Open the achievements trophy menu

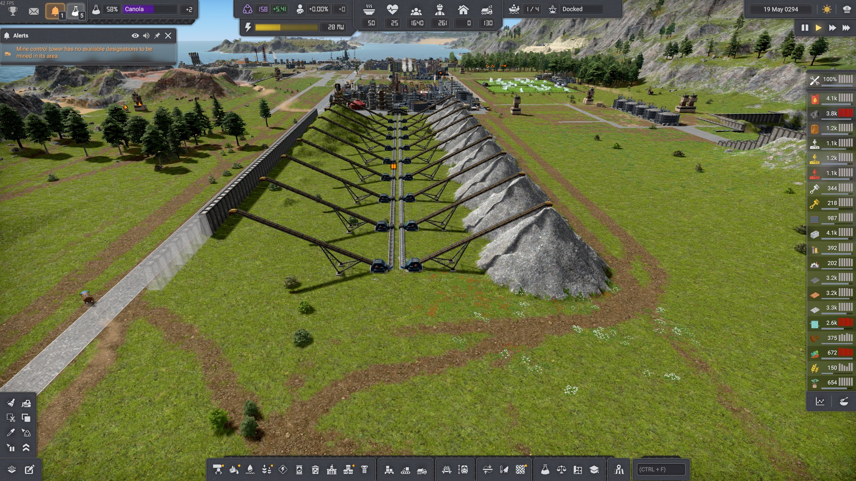coord(13,11)
